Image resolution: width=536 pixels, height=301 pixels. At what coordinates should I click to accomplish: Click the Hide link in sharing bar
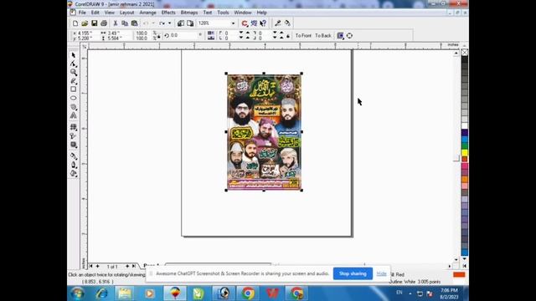[382, 273]
